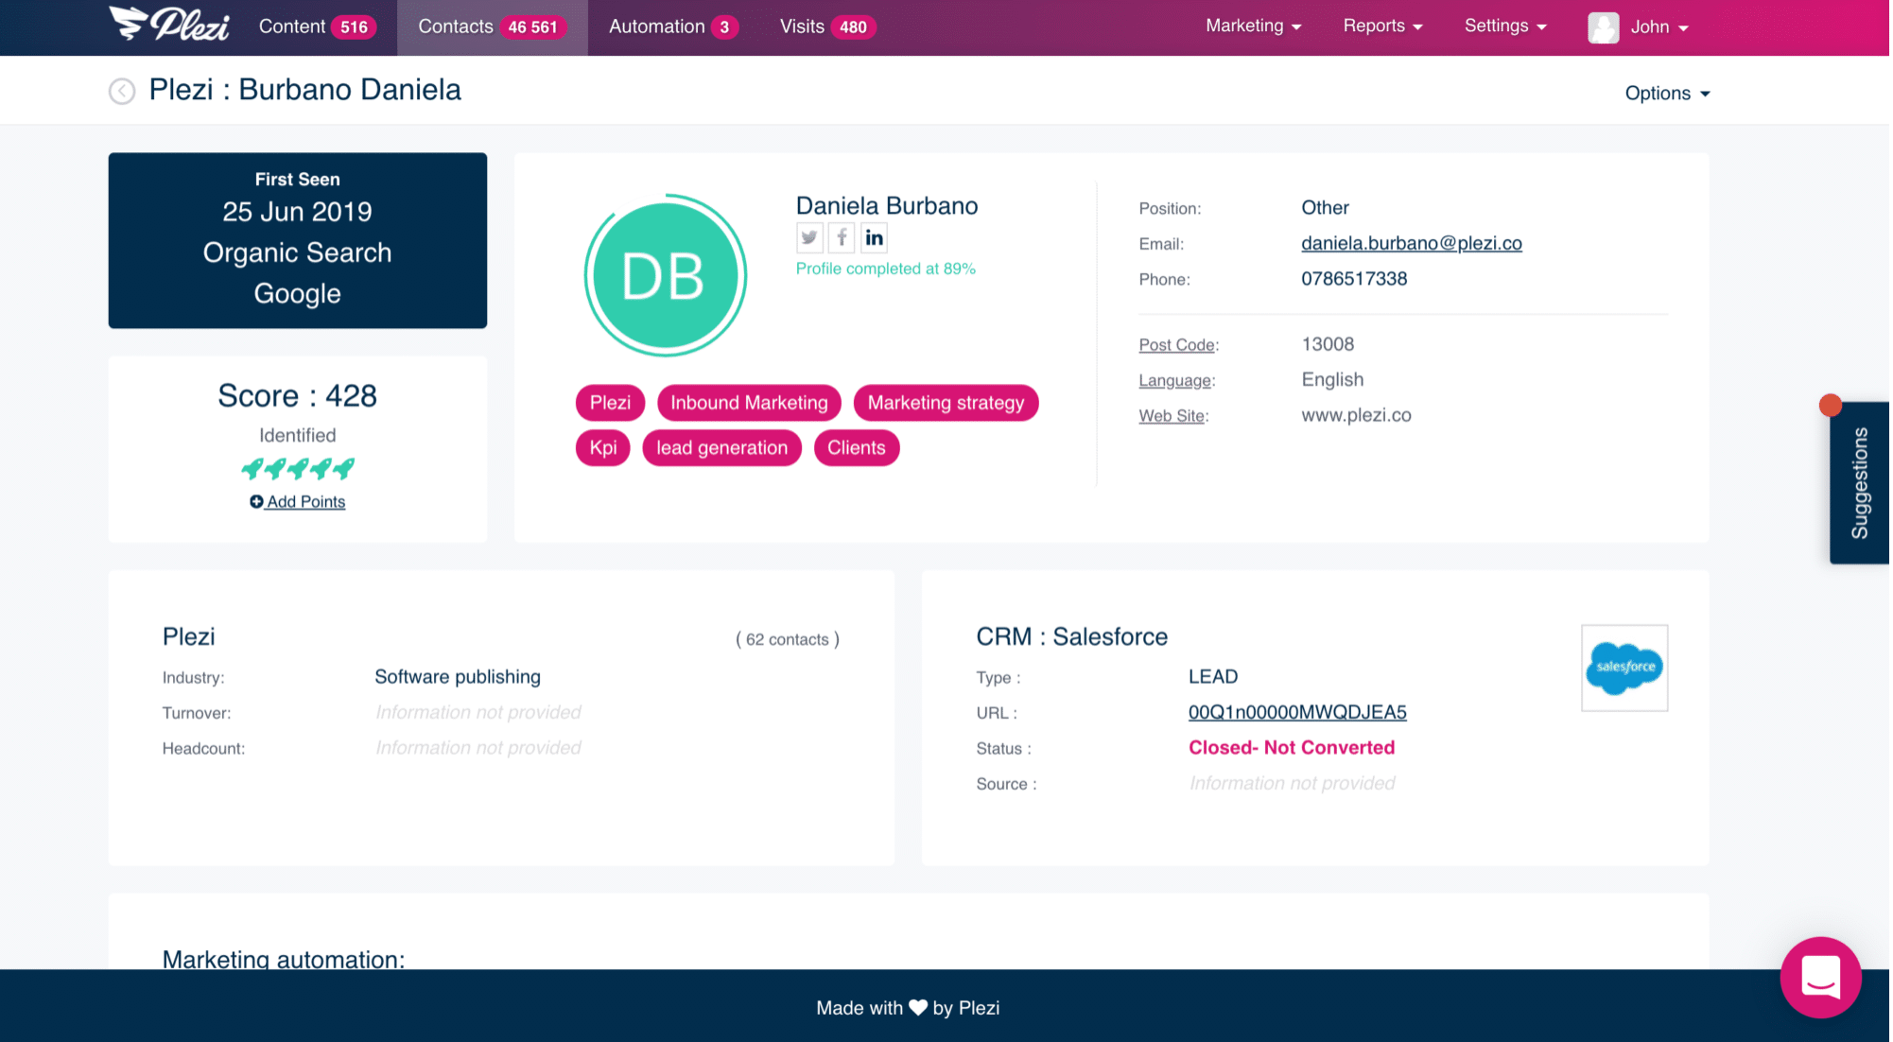The height and width of the screenshot is (1042, 1893).
Task: Select the Plezi tag
Action: (x=610, y=403)
